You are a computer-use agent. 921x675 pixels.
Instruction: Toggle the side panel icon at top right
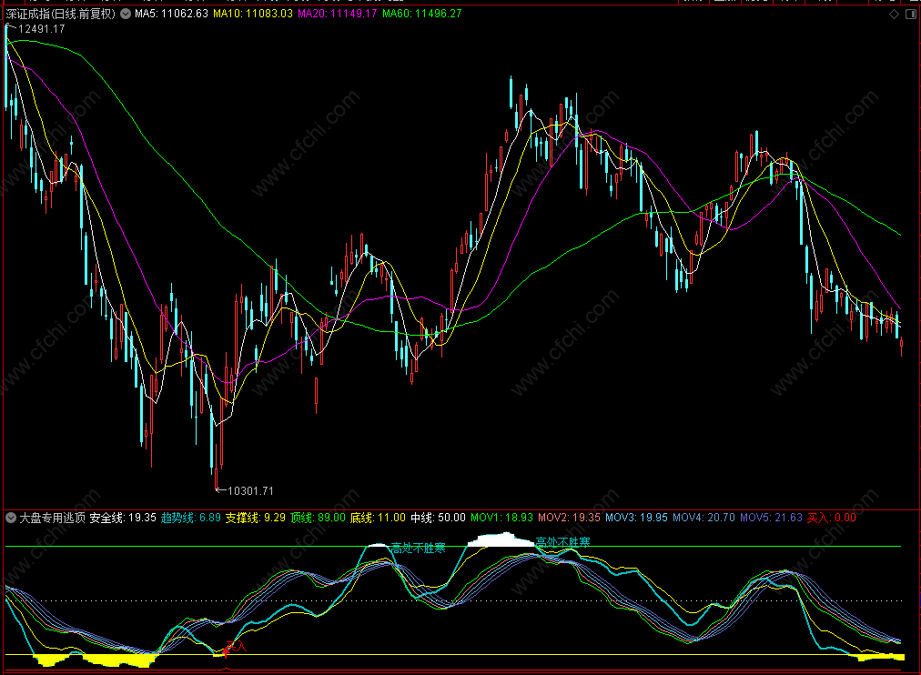click(x=911, y=14)
